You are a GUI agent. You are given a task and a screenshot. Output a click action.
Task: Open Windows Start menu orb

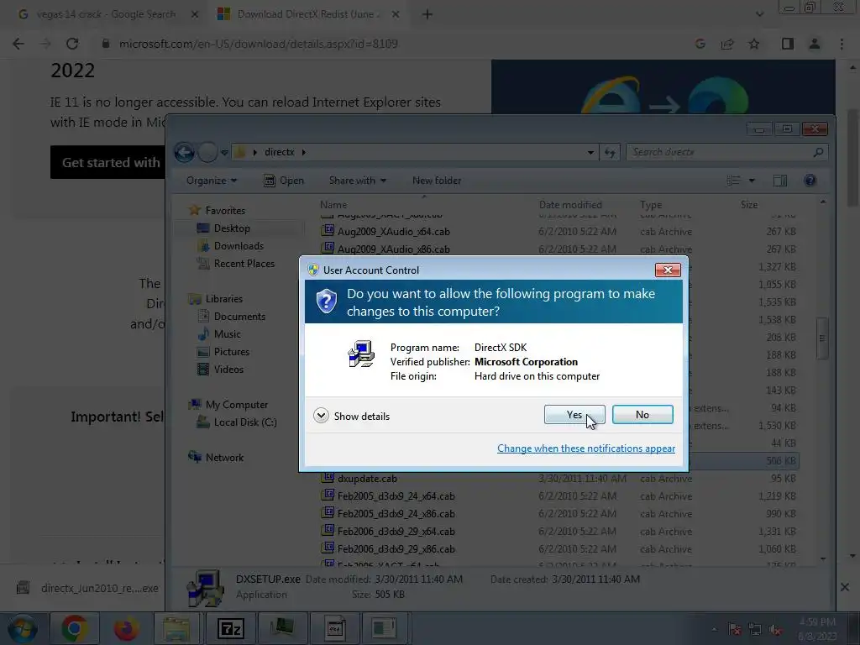23,628
